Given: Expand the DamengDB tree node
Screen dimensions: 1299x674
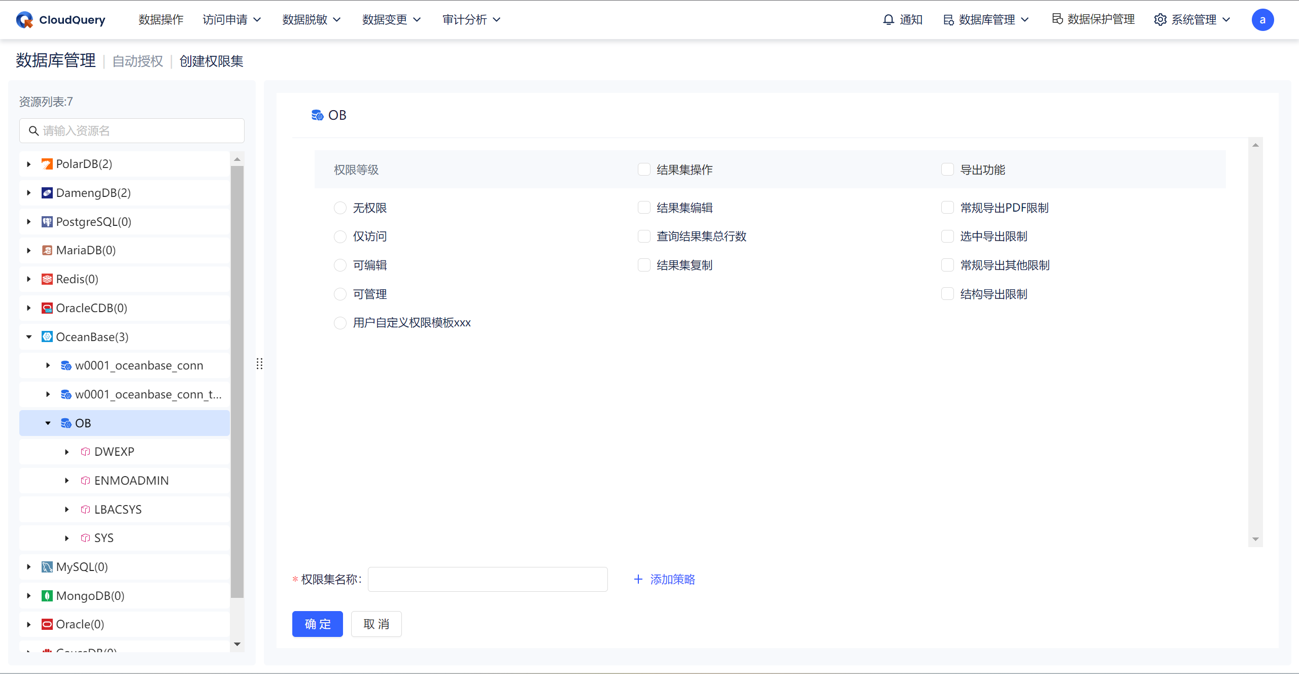Looking at the screenshot, I should pos(29,193).
